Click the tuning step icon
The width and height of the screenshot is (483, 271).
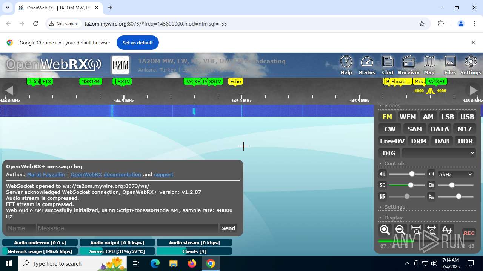coord(431,174)
